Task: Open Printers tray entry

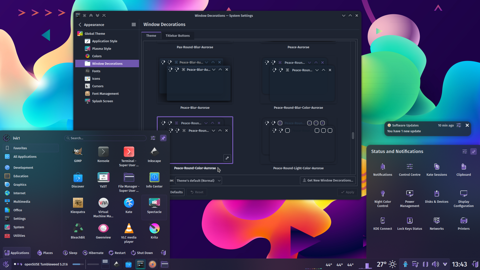Action: coord(463,223)
